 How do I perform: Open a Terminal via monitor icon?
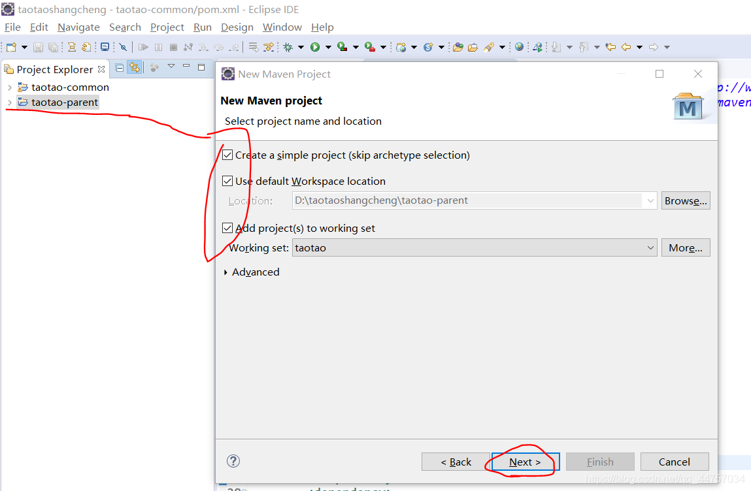tap(105, 47)
